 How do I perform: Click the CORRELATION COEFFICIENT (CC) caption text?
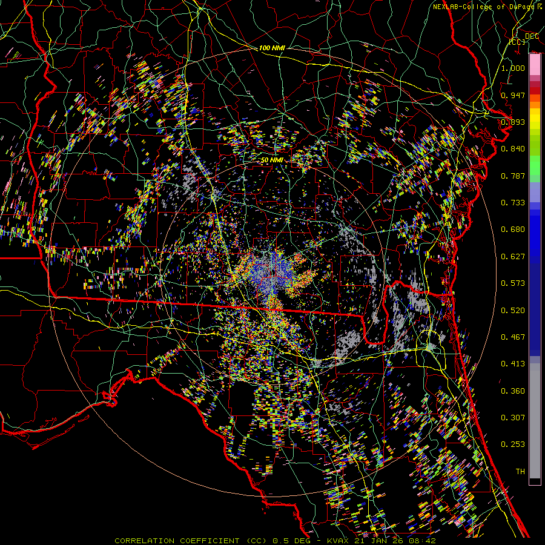coord(191,541)
